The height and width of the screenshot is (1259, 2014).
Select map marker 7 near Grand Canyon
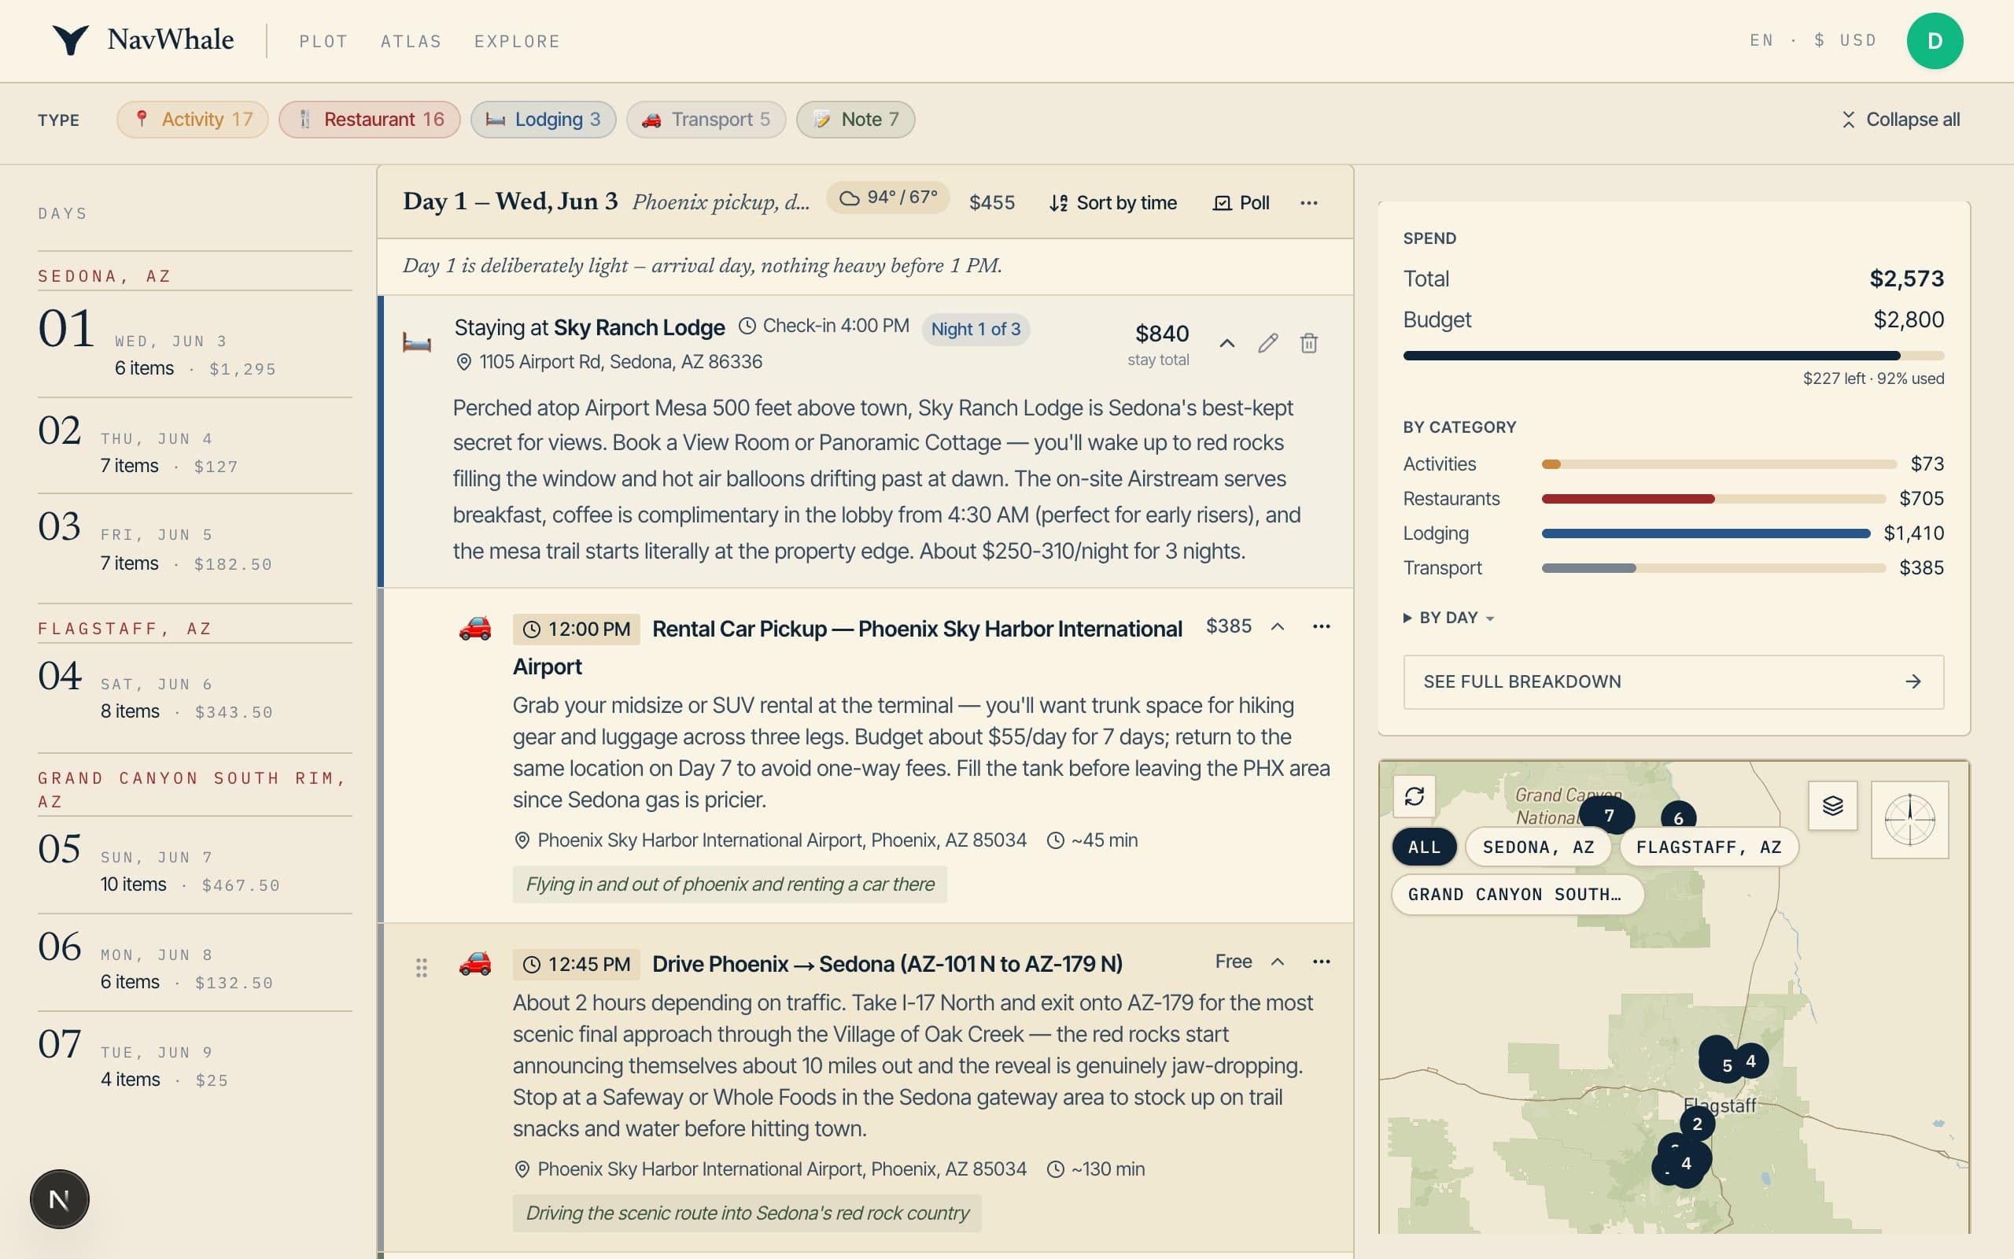pyautogui.click(x=1608, y=815)
